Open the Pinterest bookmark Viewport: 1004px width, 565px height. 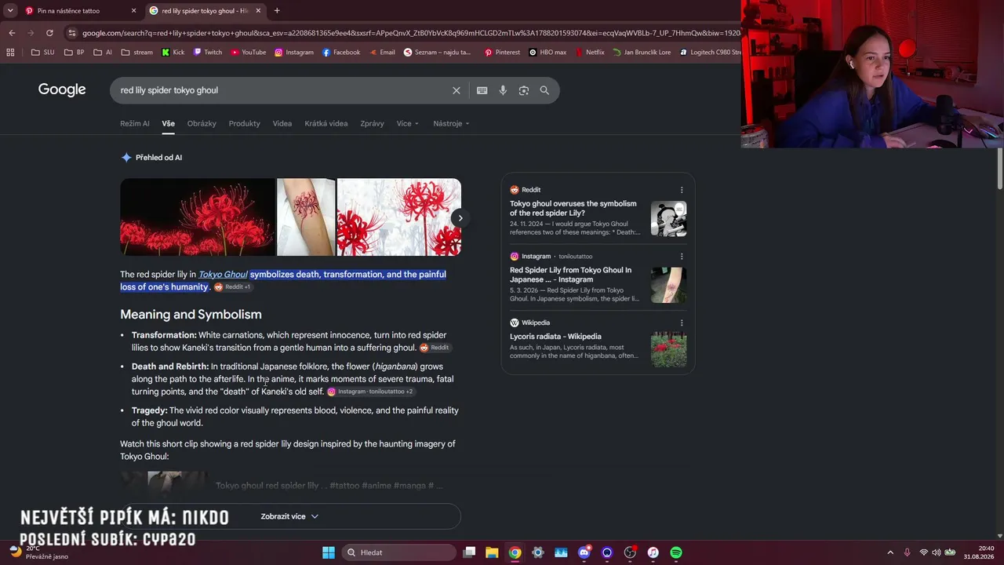pos(502,53)
